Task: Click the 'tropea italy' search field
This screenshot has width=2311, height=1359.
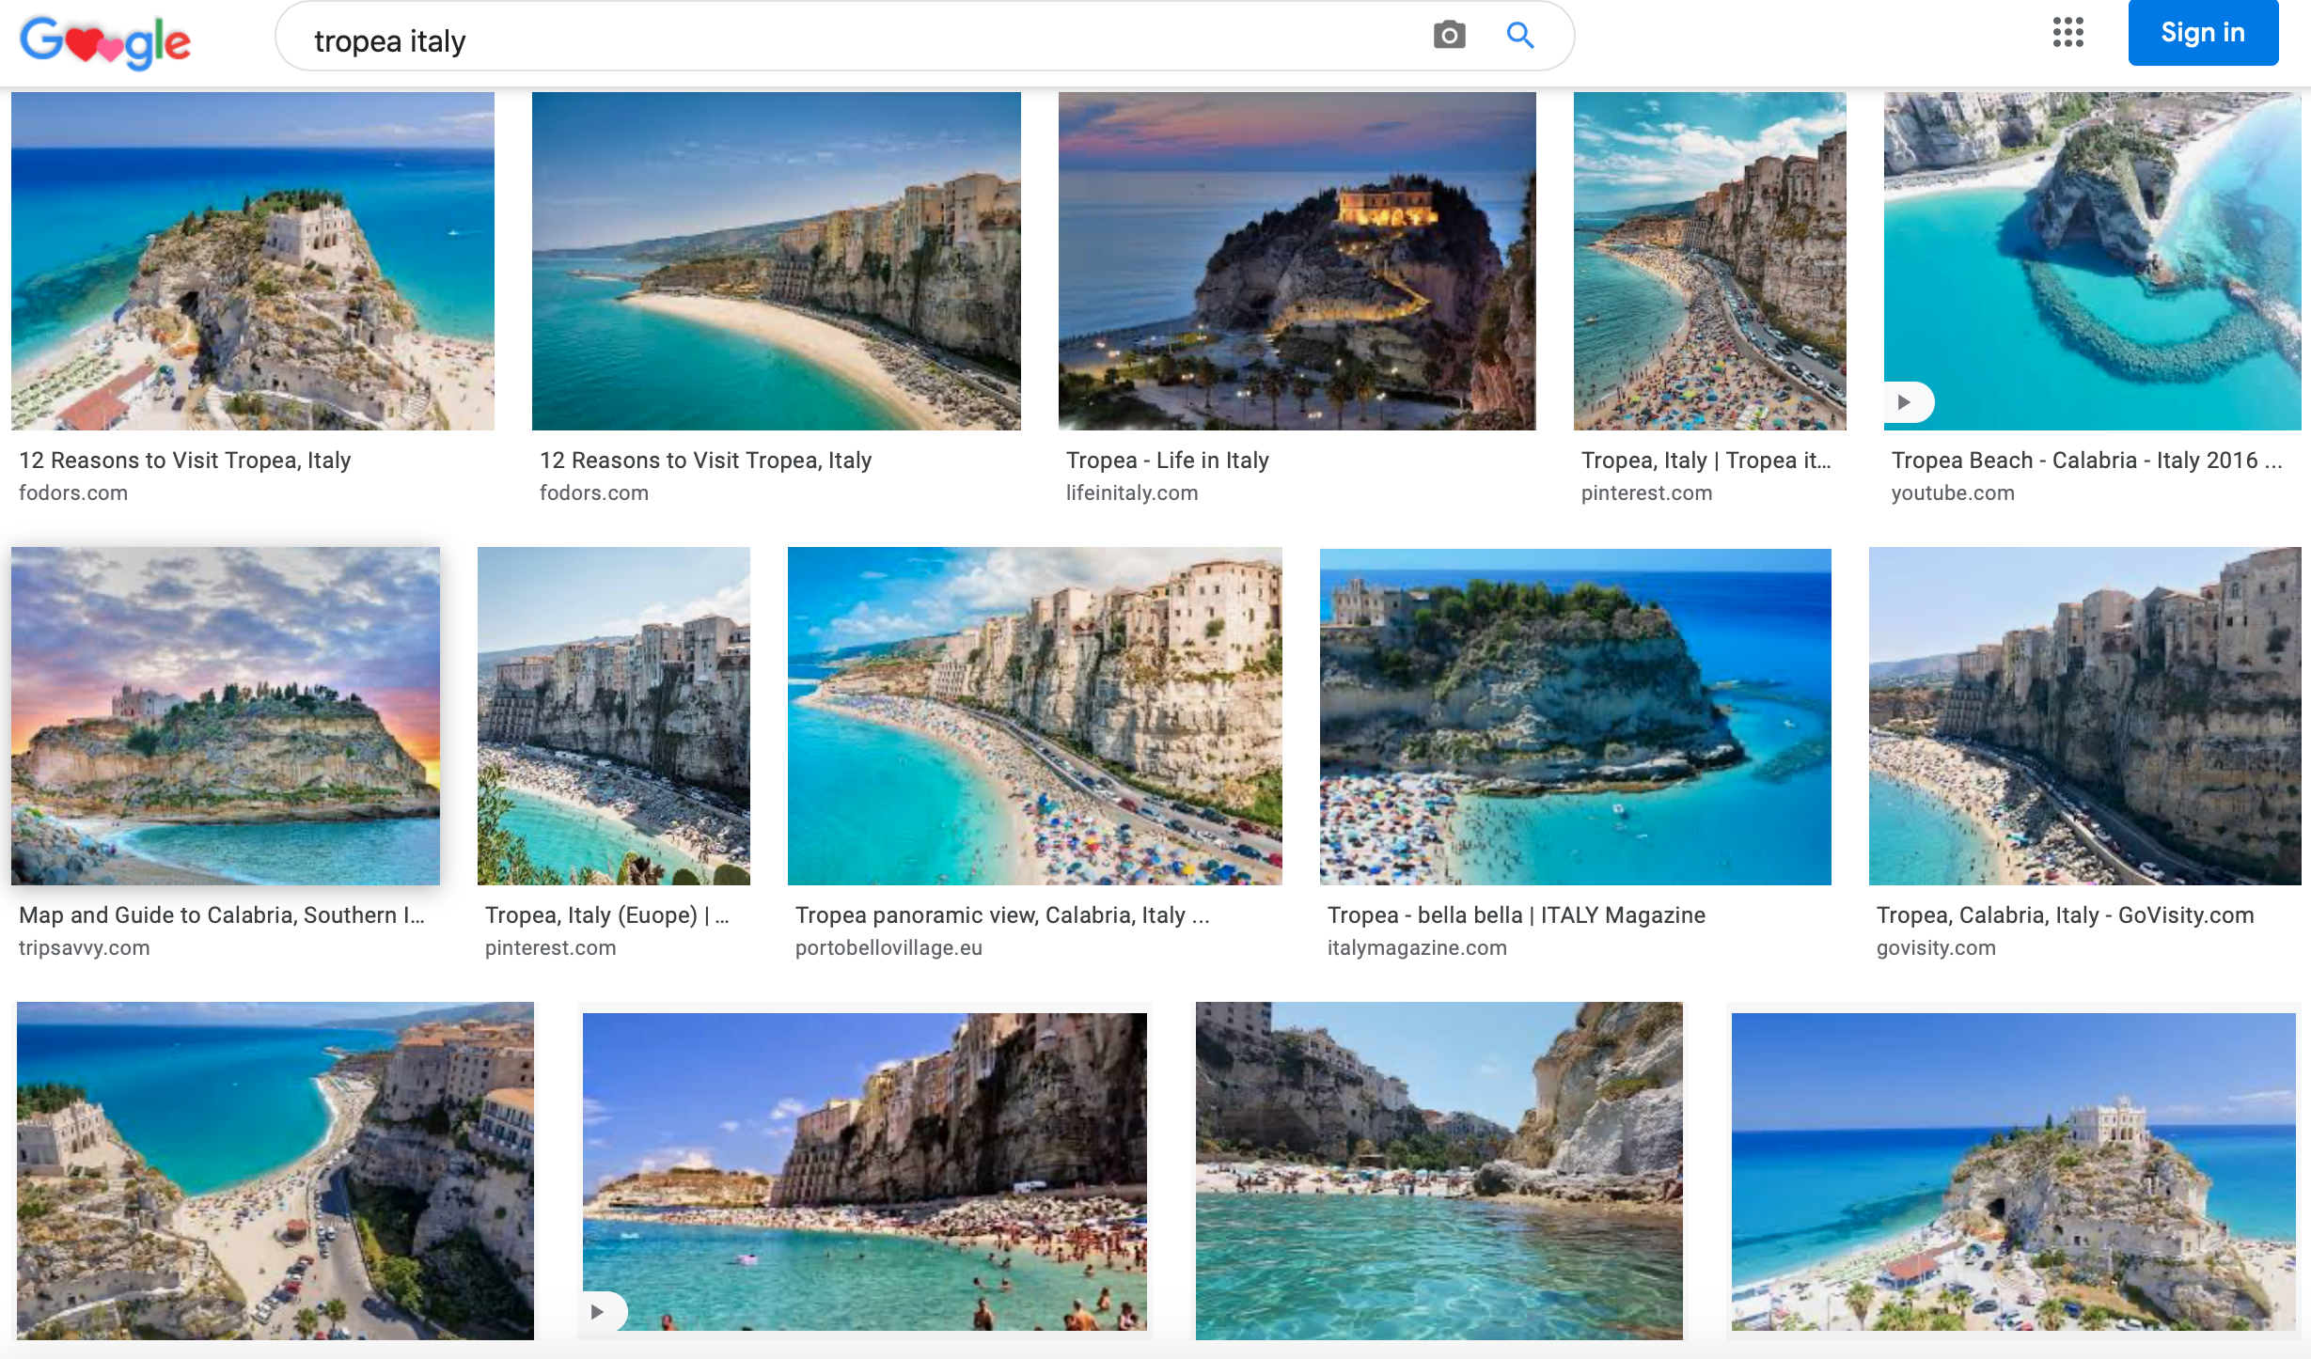Action: tap(846, 41)
